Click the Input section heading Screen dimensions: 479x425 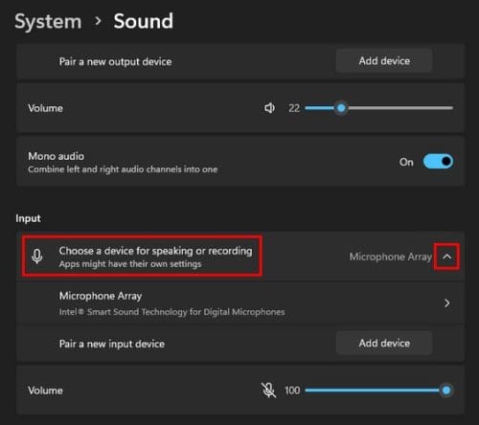[28, 218]
